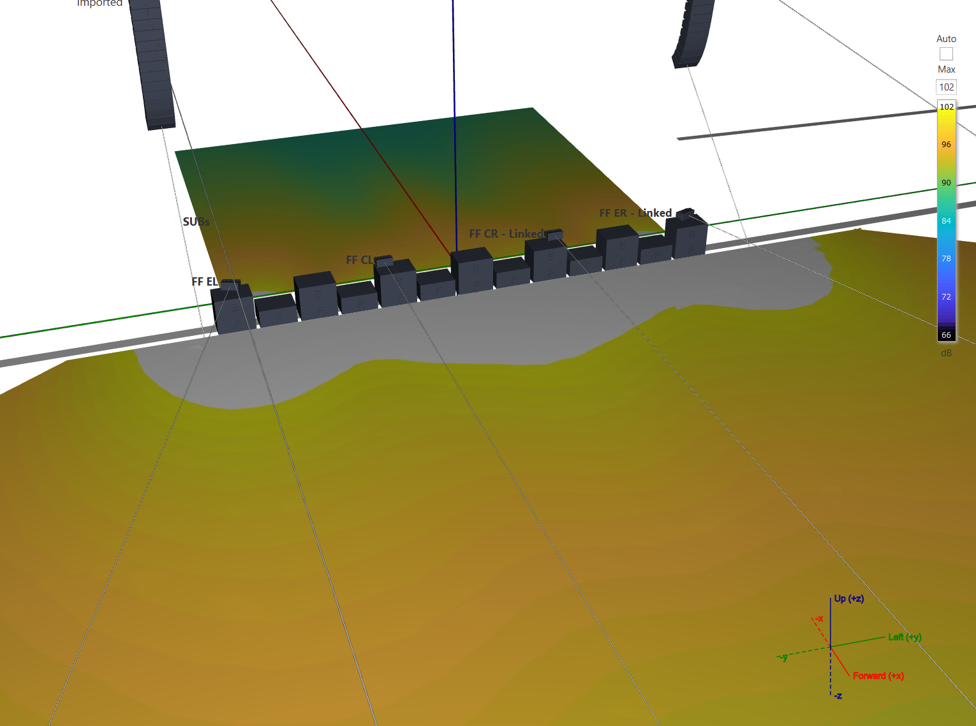Click the Max dB value field

pyautogui.click(x=946, y=87)
